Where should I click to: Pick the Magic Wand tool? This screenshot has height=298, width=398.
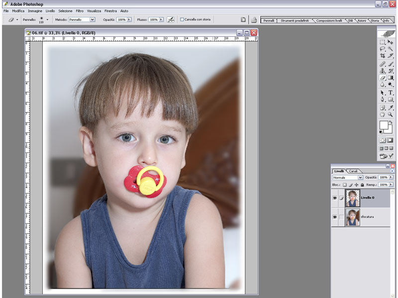coord(391,49)
